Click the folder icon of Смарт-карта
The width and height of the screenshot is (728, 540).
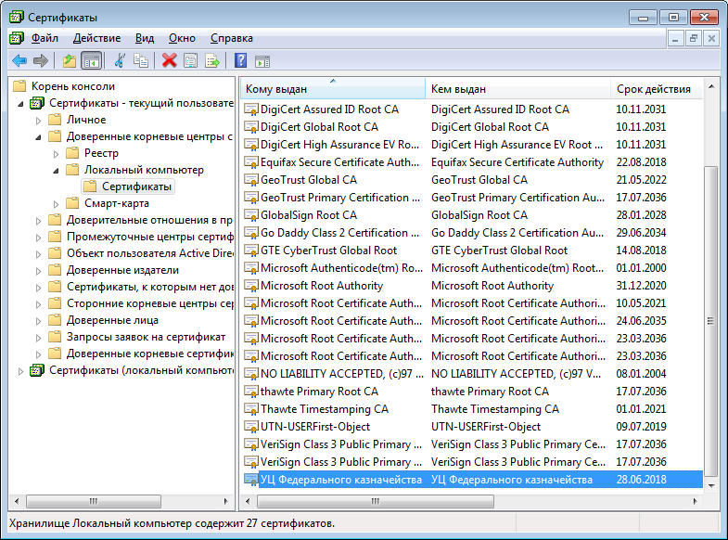[x=72, y=203]
